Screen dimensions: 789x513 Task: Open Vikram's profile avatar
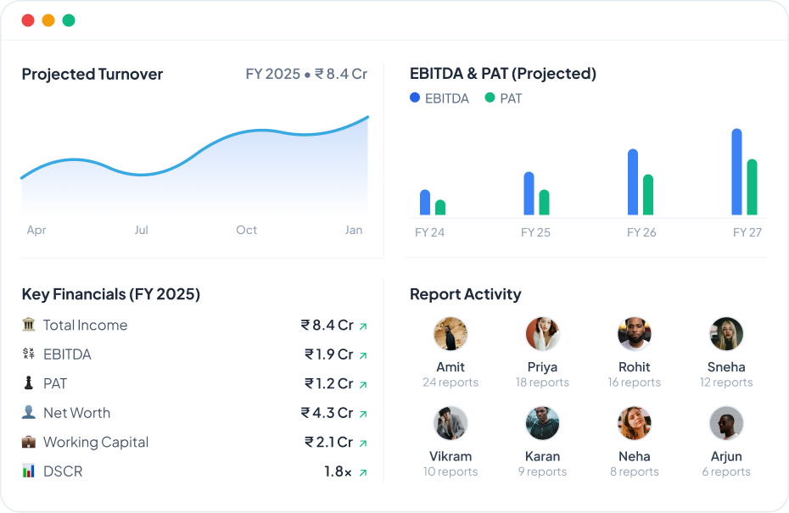[x=450, y=423]
